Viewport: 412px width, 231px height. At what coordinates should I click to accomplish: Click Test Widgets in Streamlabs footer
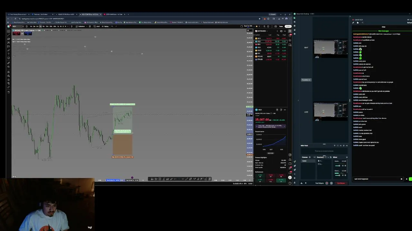[x=319, y=183]
